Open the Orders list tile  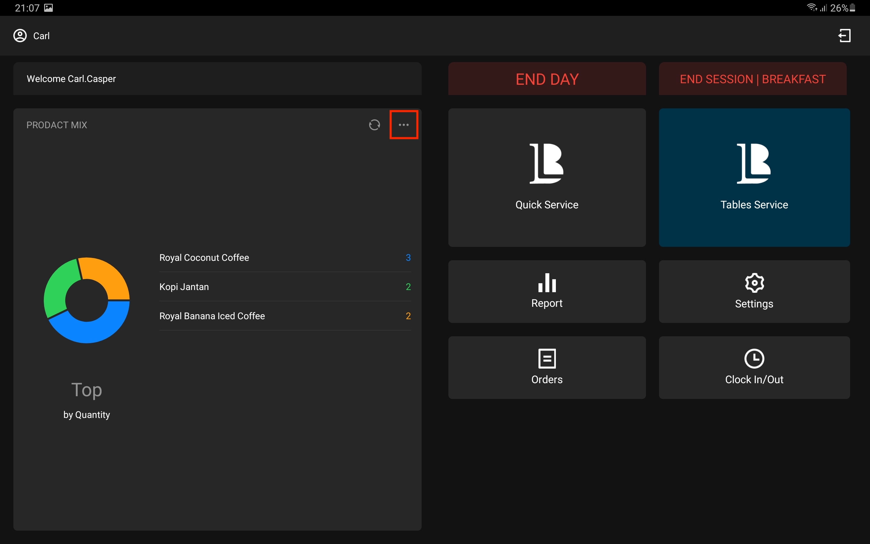point(547,367)
